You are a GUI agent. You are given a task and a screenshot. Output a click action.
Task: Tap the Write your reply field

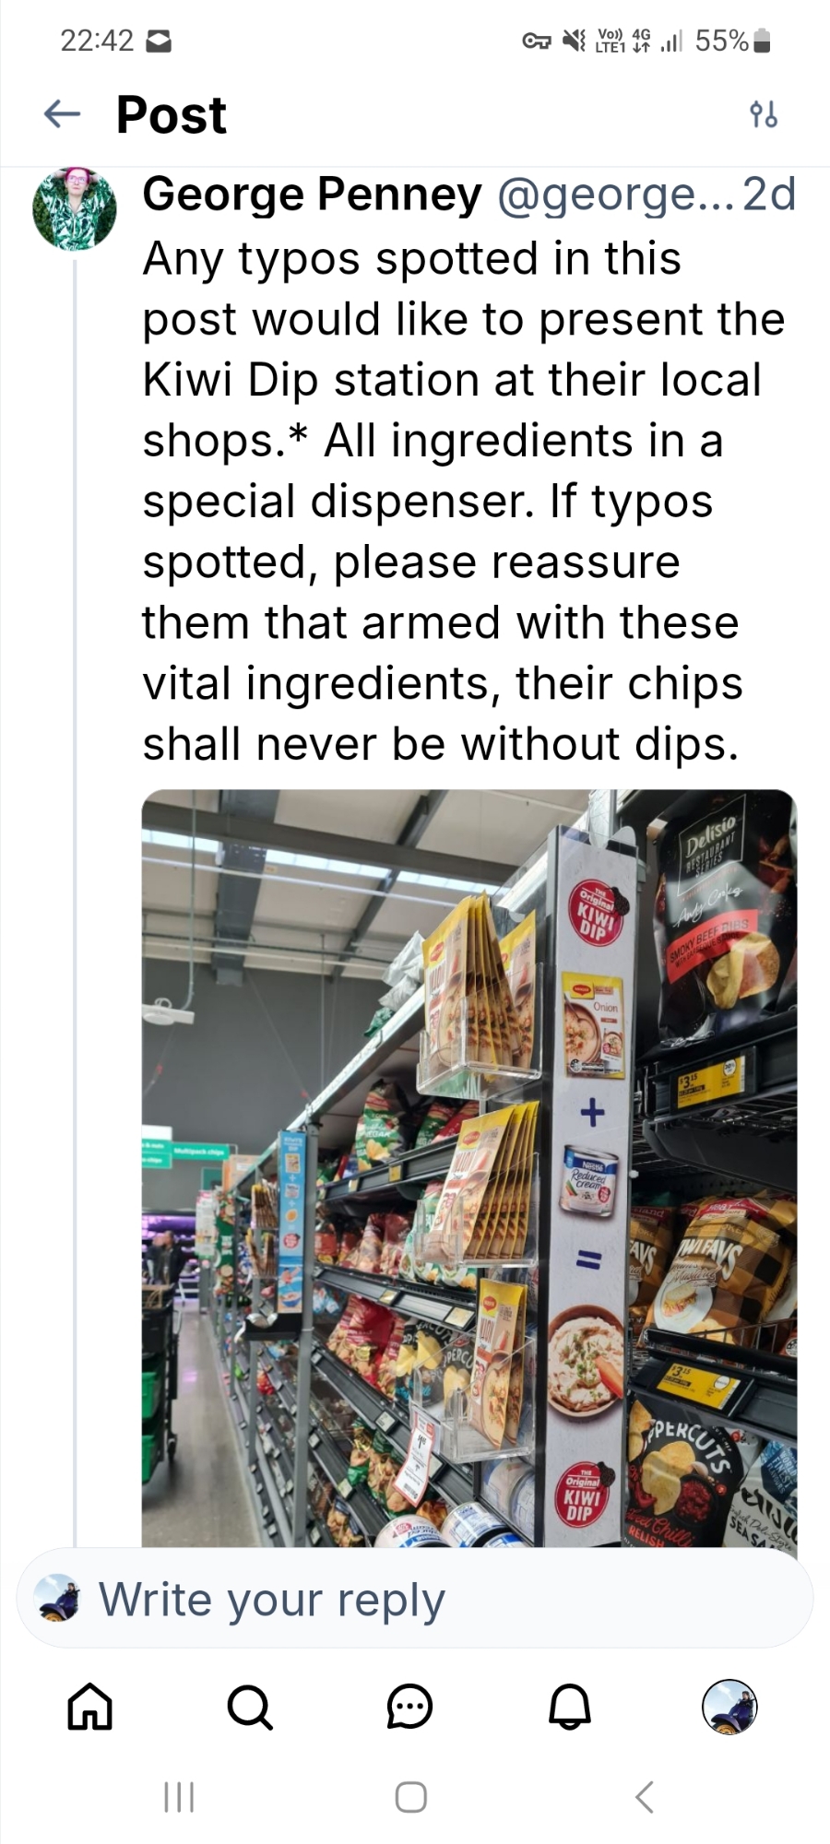point(415,1600)
